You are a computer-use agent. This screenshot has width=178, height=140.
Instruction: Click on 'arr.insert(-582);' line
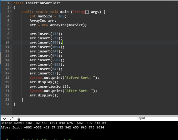[x=47, y=60]
